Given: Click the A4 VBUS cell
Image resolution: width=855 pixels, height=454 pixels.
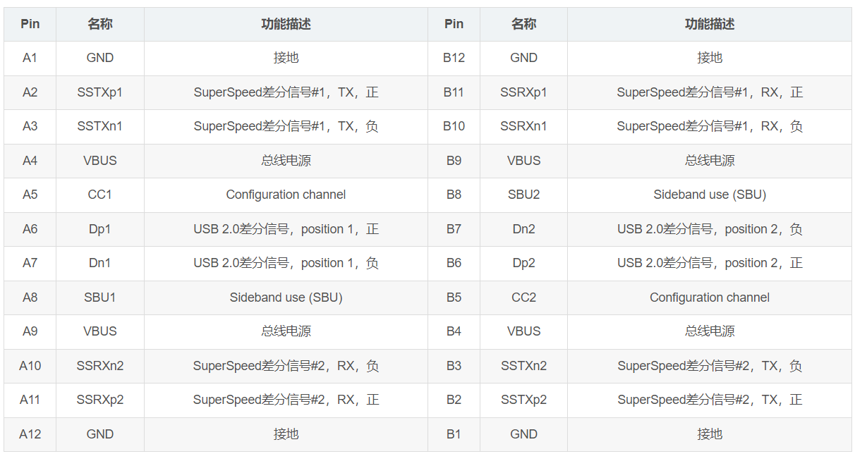Looking at the screenshot, I should (100, 161).
